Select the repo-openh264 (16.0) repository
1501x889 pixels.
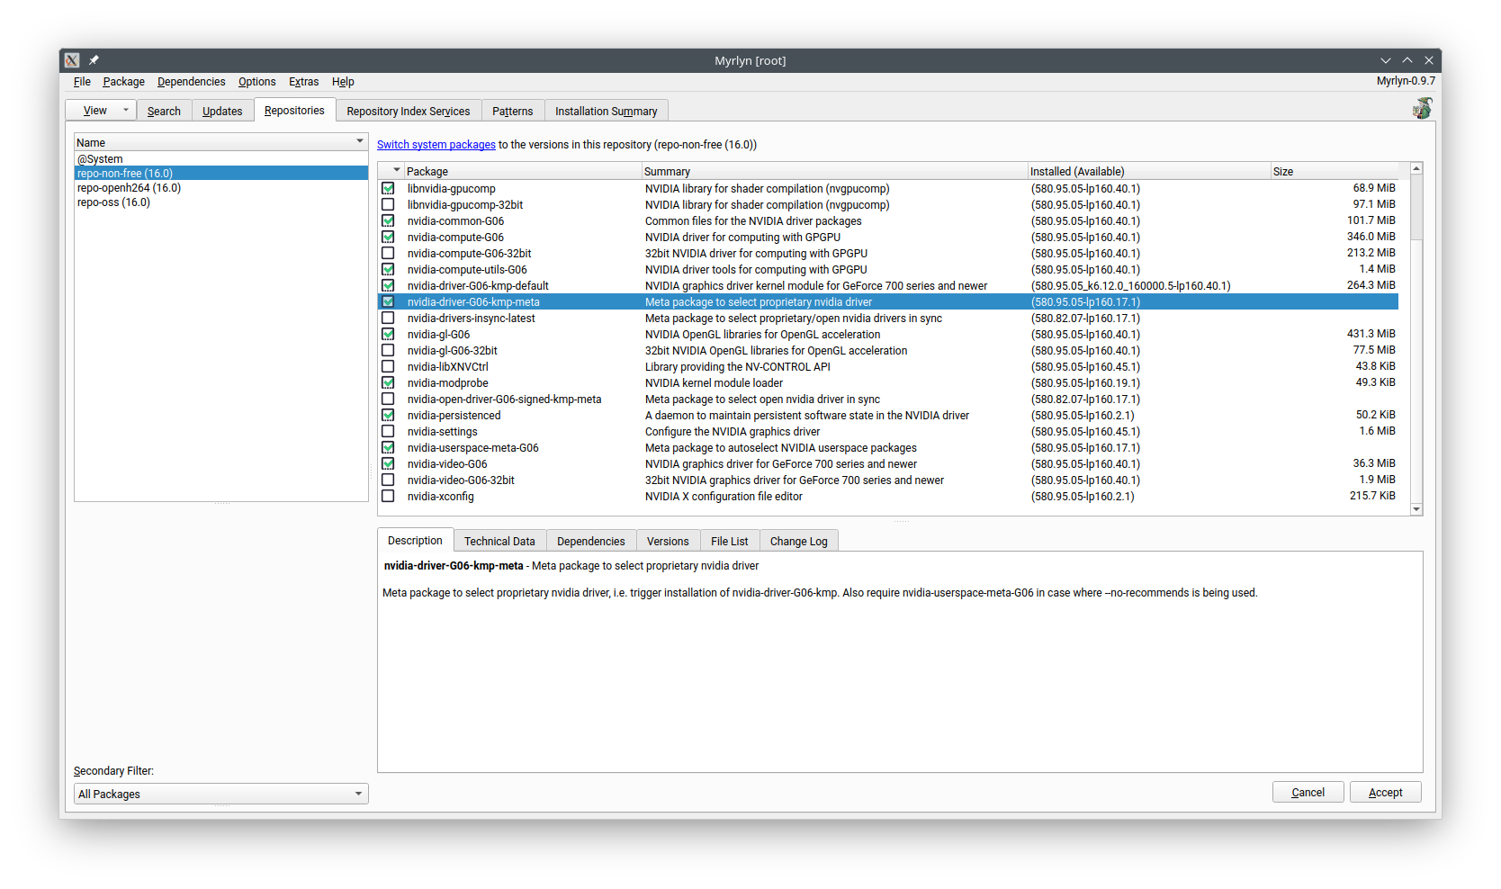pos(221,188)
